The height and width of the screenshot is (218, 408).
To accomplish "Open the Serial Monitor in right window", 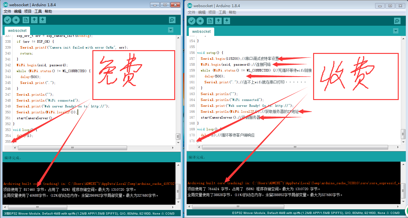I will tap(397, 20).
